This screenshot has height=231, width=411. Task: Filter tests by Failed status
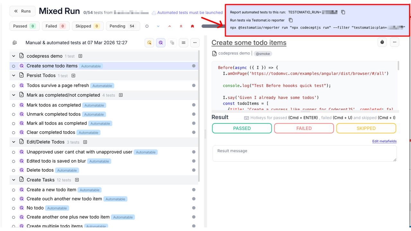click(56, 26)
